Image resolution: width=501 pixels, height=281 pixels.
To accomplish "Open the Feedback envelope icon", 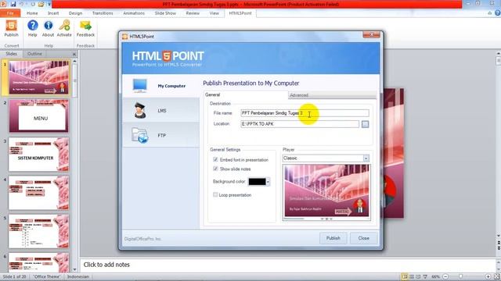I will pyautogui.click(x=85, y=28).
